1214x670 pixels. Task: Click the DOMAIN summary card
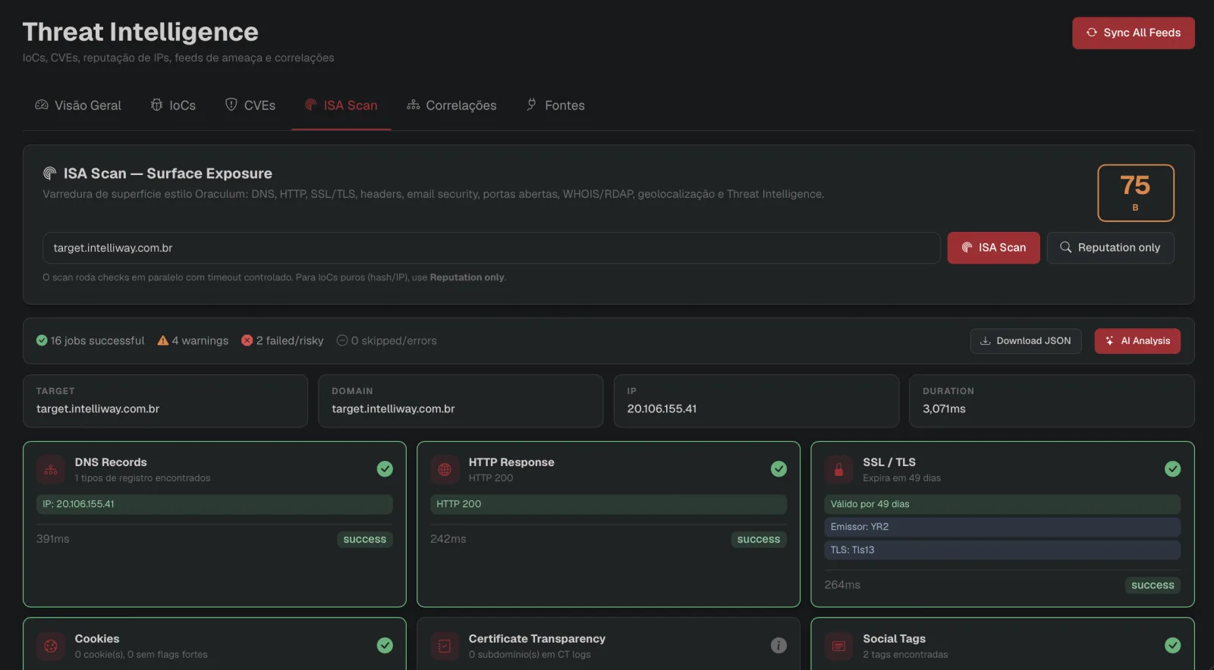point(461,401)
